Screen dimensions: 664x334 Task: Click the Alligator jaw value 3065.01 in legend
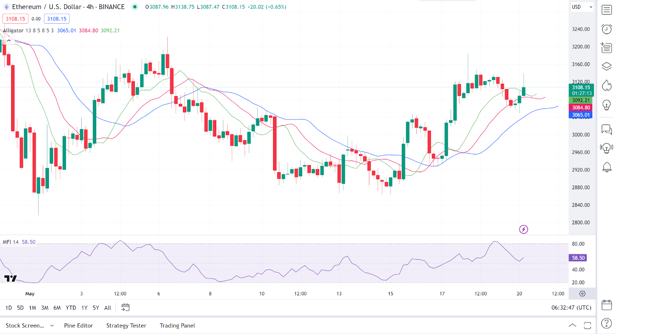(x=66, y=31)
